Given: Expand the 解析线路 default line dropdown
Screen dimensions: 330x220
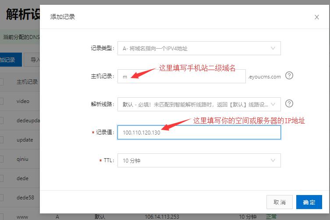Looking at the screenshot, I should pos(199,104).
